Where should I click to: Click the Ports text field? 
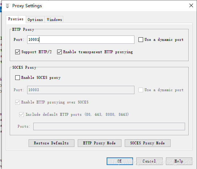109,127
